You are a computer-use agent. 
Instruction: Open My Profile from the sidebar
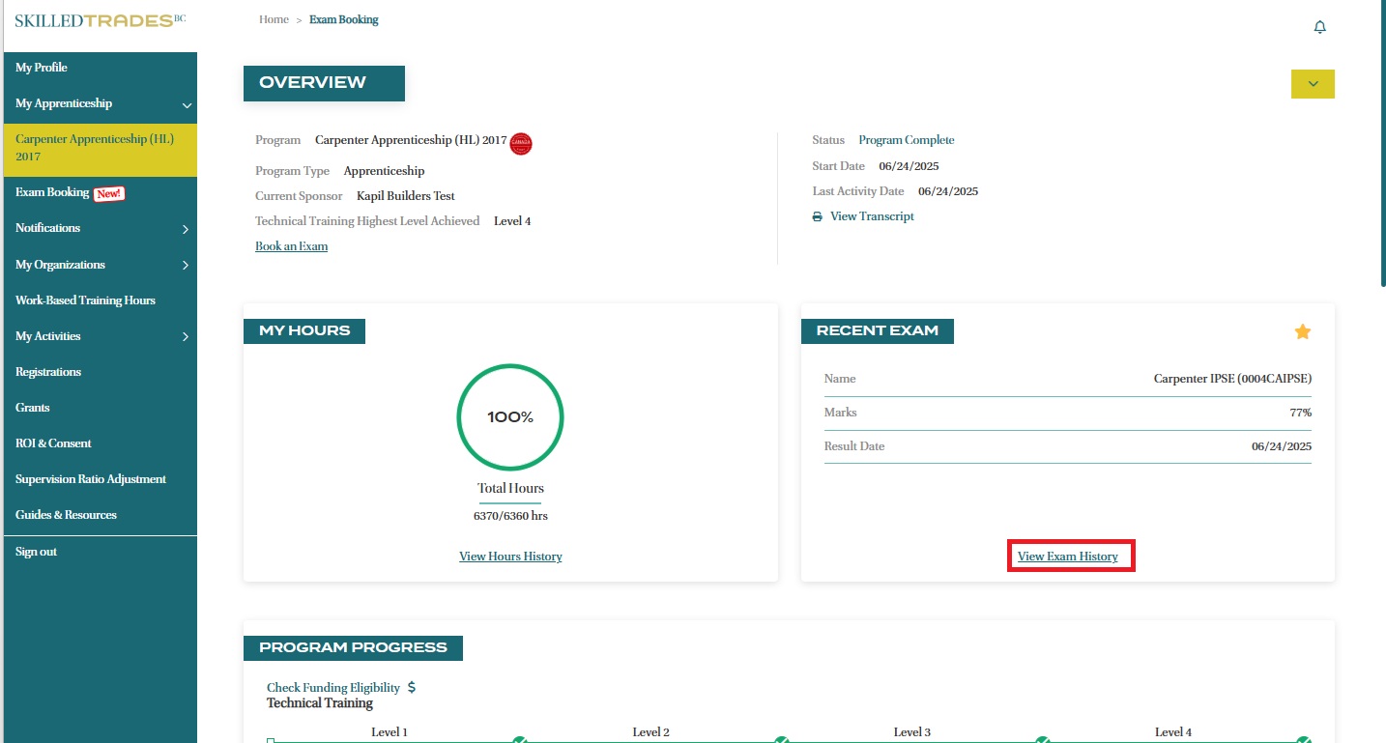pos(42,68)
